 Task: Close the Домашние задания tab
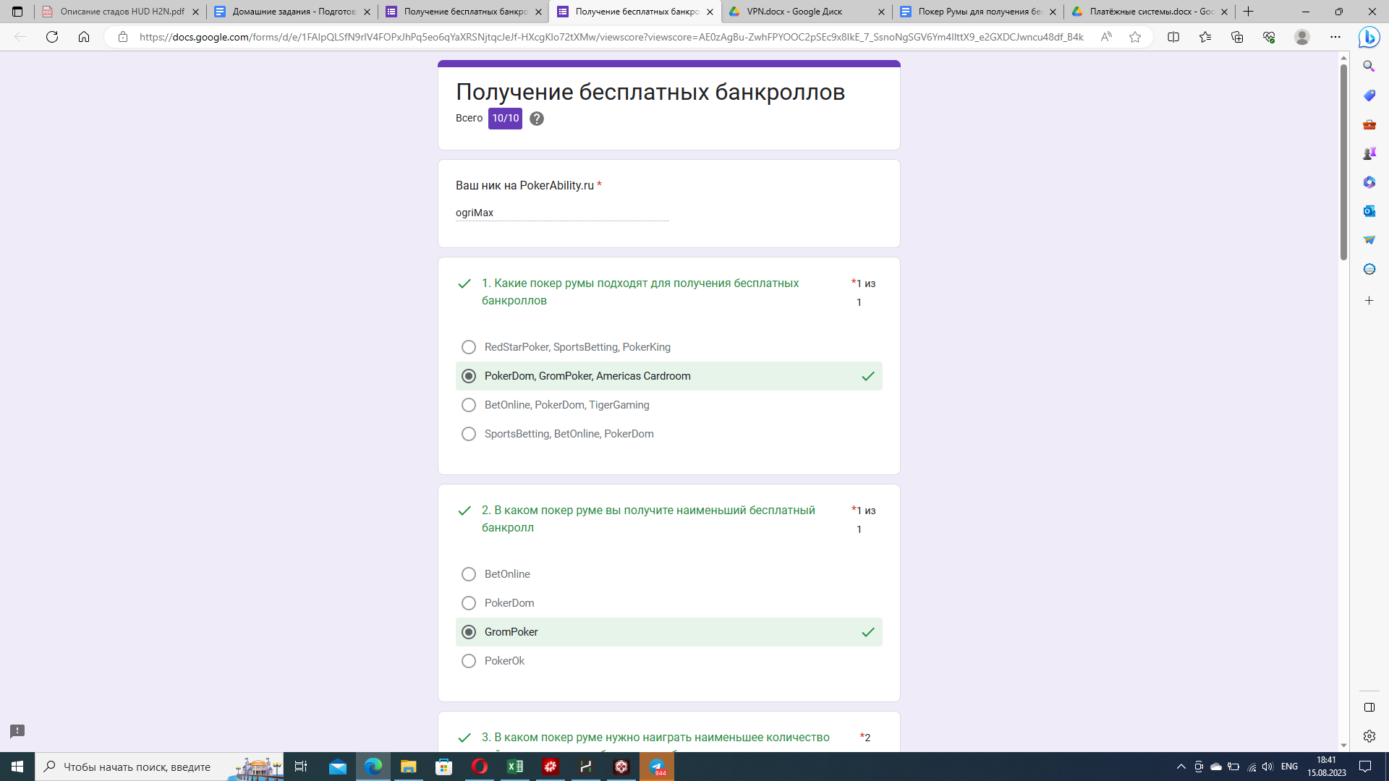pos(367,12)
